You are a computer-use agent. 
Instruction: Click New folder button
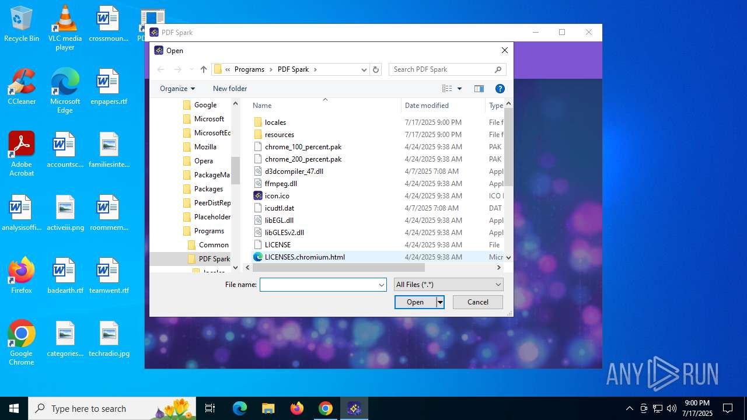[230, 89]
